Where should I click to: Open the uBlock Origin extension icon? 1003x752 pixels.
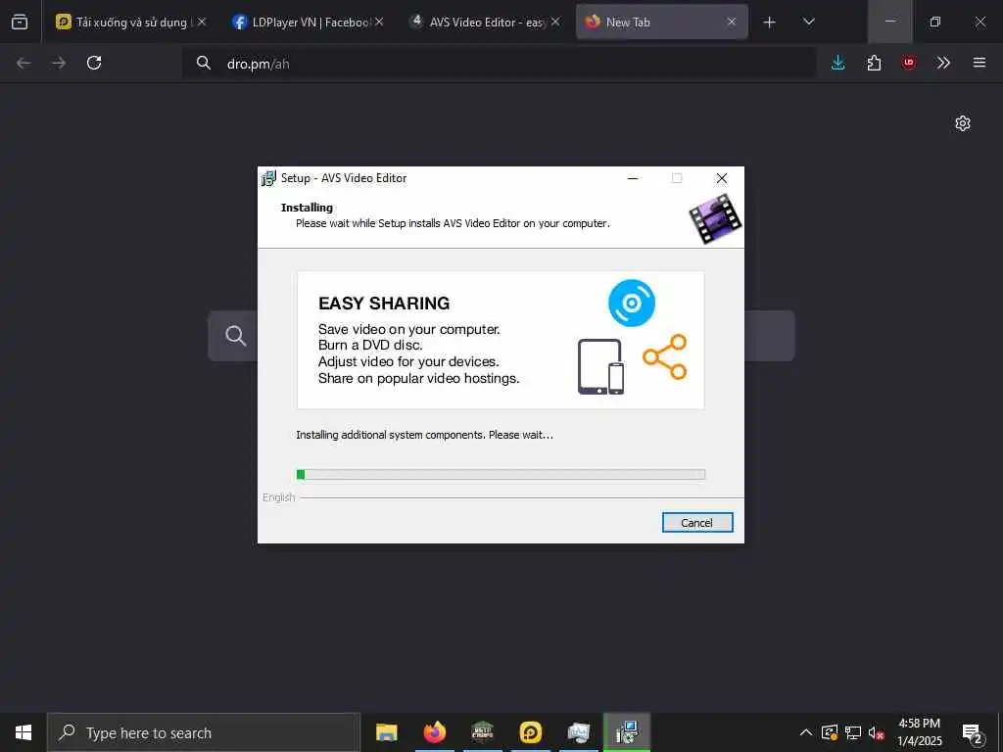pyautogui.click(x=909, y=63)
